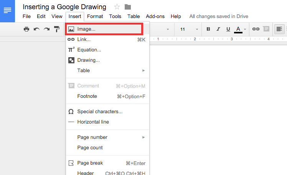Toggle underline formatting
Viewport: 287px width, 175px height.
[228, 29]
